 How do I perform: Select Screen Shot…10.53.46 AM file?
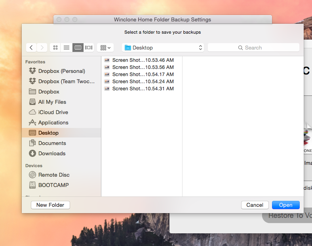pyautogui.click(x=142, y=60)
